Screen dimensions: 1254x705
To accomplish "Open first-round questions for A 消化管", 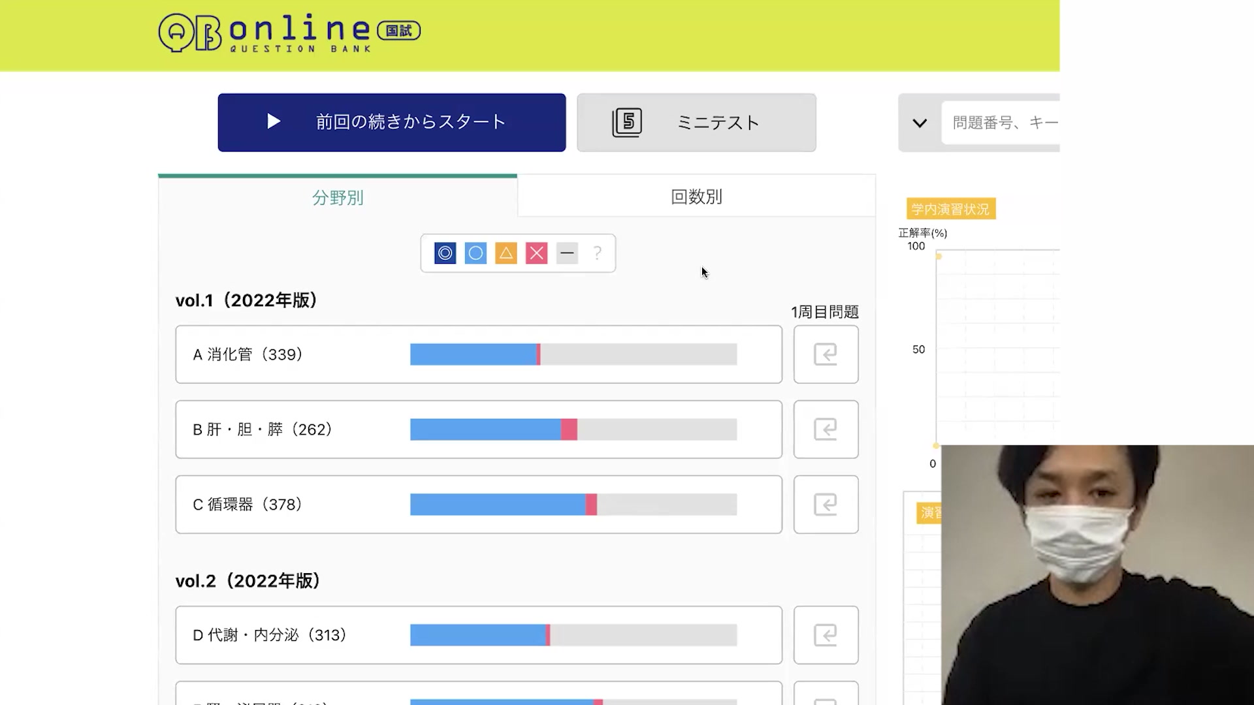I will (x=826, y=354).
